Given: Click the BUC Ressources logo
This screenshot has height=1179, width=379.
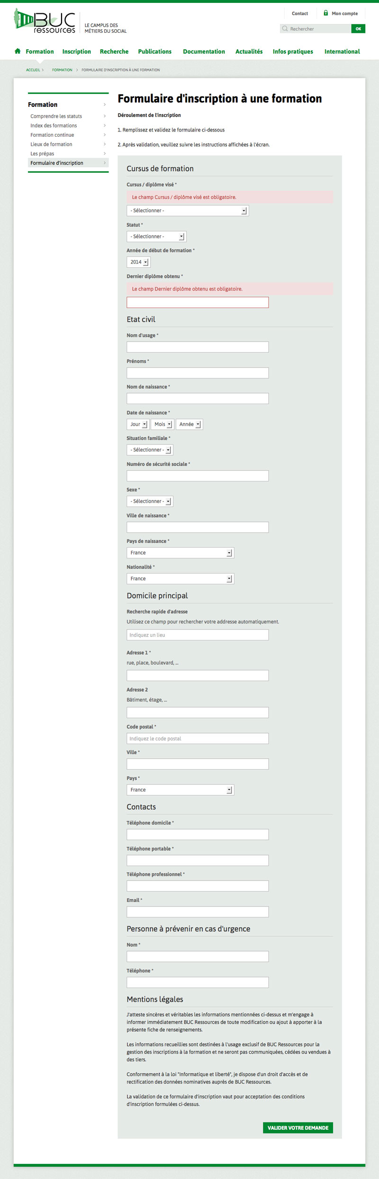Looking at the screenshot, I should [x=45, y=21].
